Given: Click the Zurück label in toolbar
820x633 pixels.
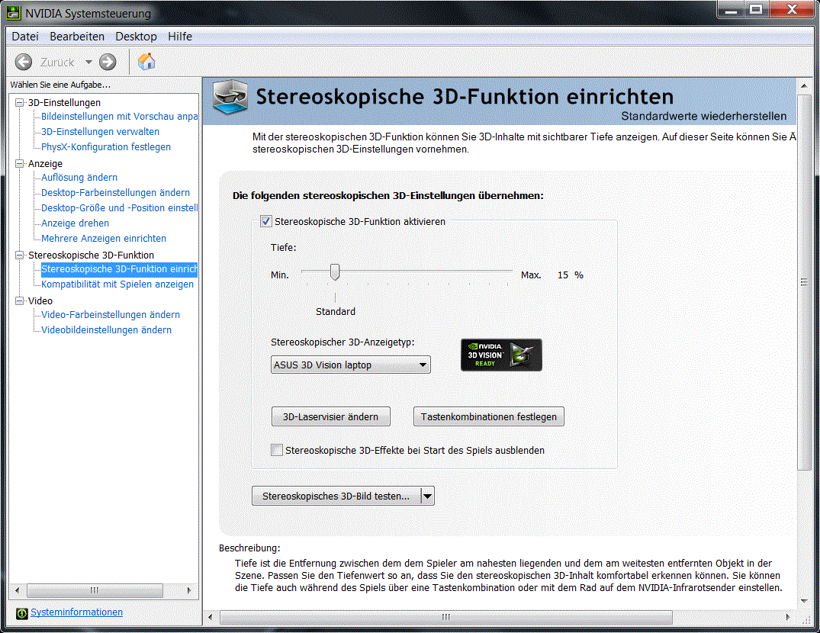Looking at the screenshot, I should pos(57,63).
